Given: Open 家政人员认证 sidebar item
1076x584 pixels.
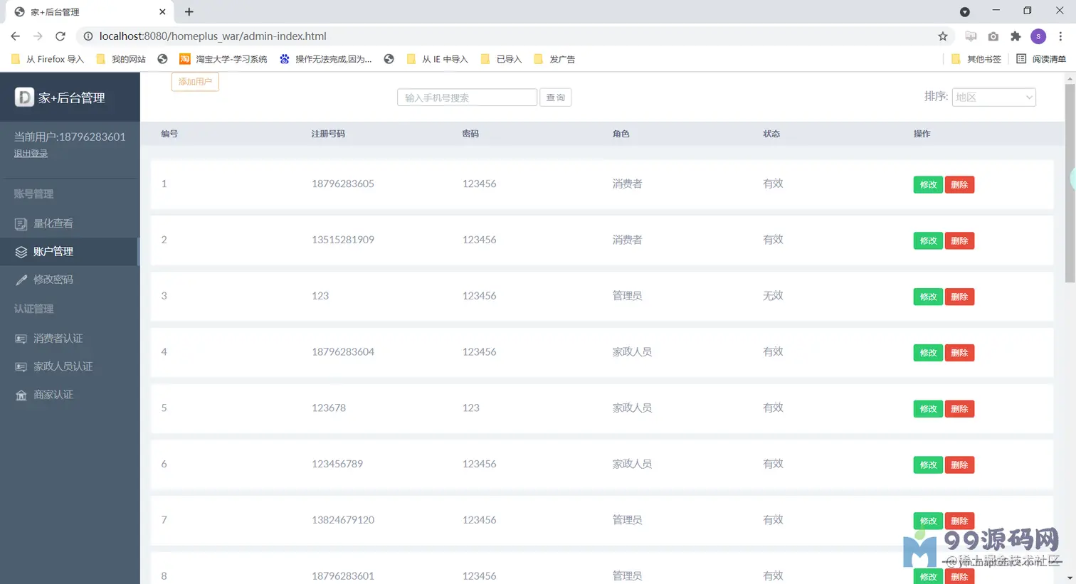Looking at the screenshot, I should pyautogui.click(x=70, y=366).
